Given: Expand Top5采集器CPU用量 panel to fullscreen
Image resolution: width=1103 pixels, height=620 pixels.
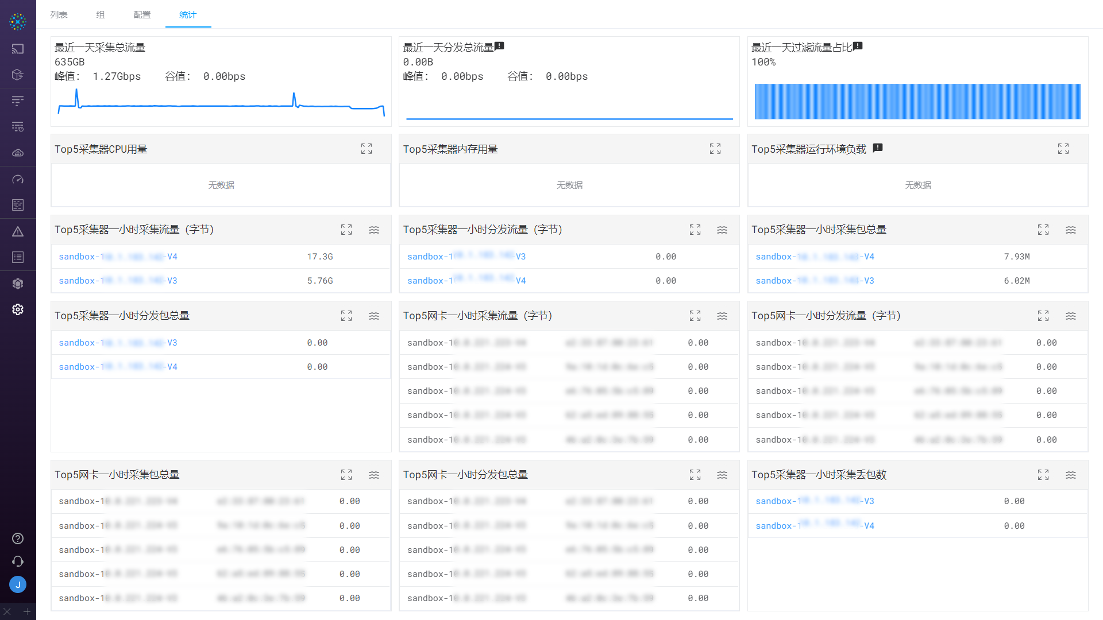Looking at the screenshot, I should (x=367, y=149).
